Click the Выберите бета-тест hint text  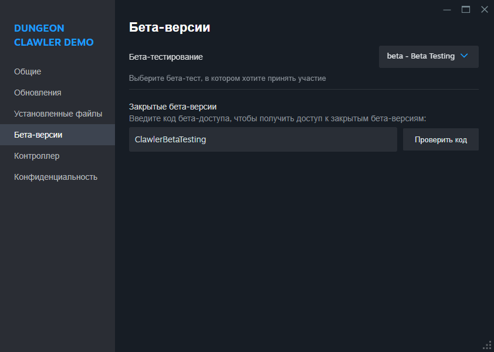pos(227,78)
